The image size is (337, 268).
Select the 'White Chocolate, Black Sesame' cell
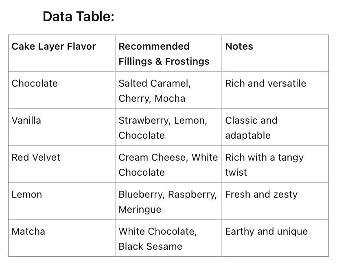click(x=158, y=239)
